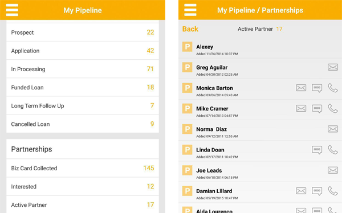Select the Active Partner row
Image resolution: width=342 pixels, height=213 pixels.
[83, 204]
